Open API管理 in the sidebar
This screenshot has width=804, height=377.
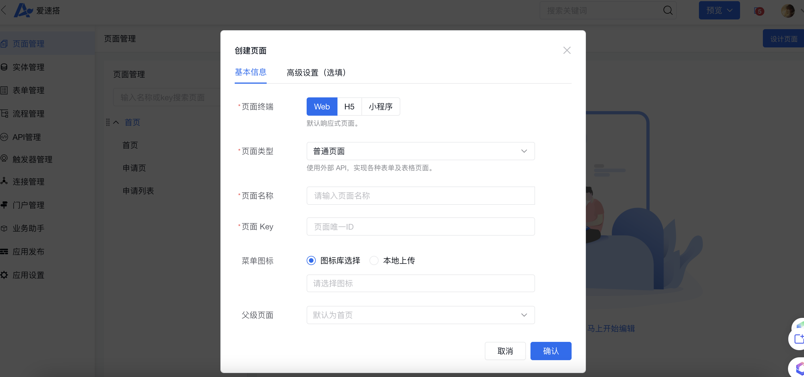click(27, 137)
